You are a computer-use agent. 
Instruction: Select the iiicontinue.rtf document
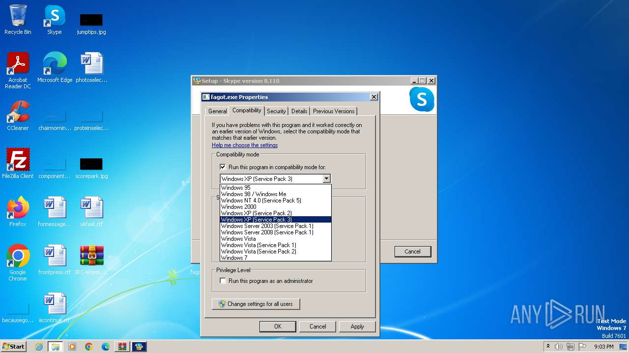click(x=55, y=307)
